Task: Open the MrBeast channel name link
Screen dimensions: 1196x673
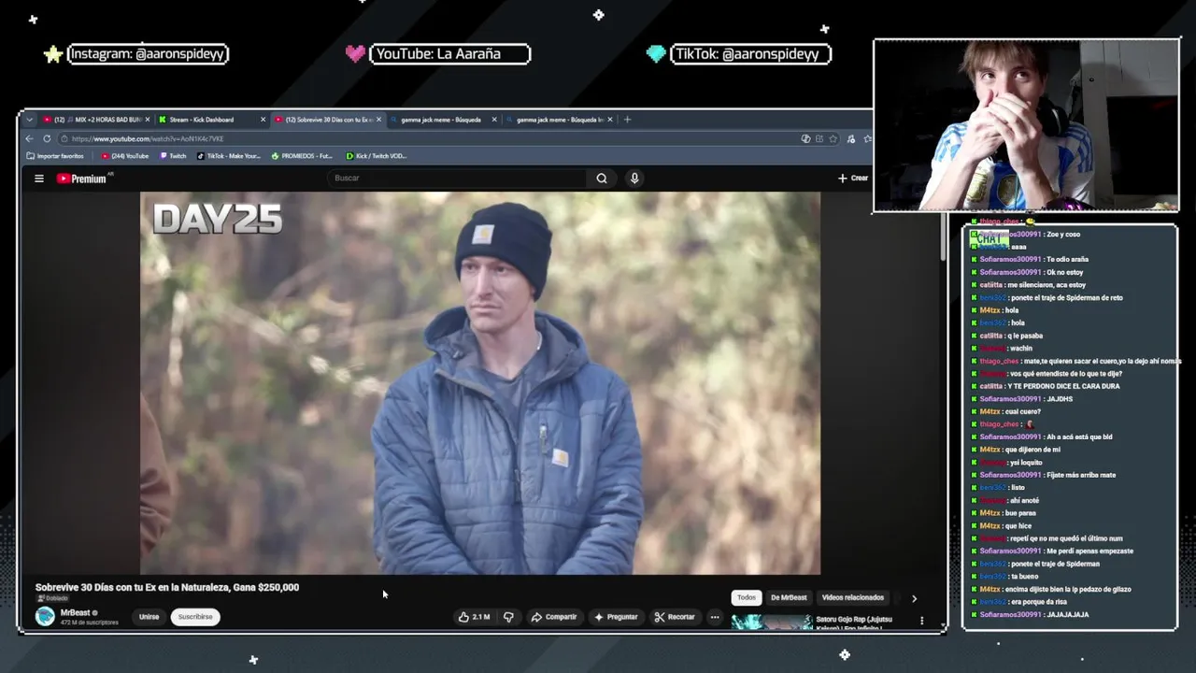Action: (76, 612)
